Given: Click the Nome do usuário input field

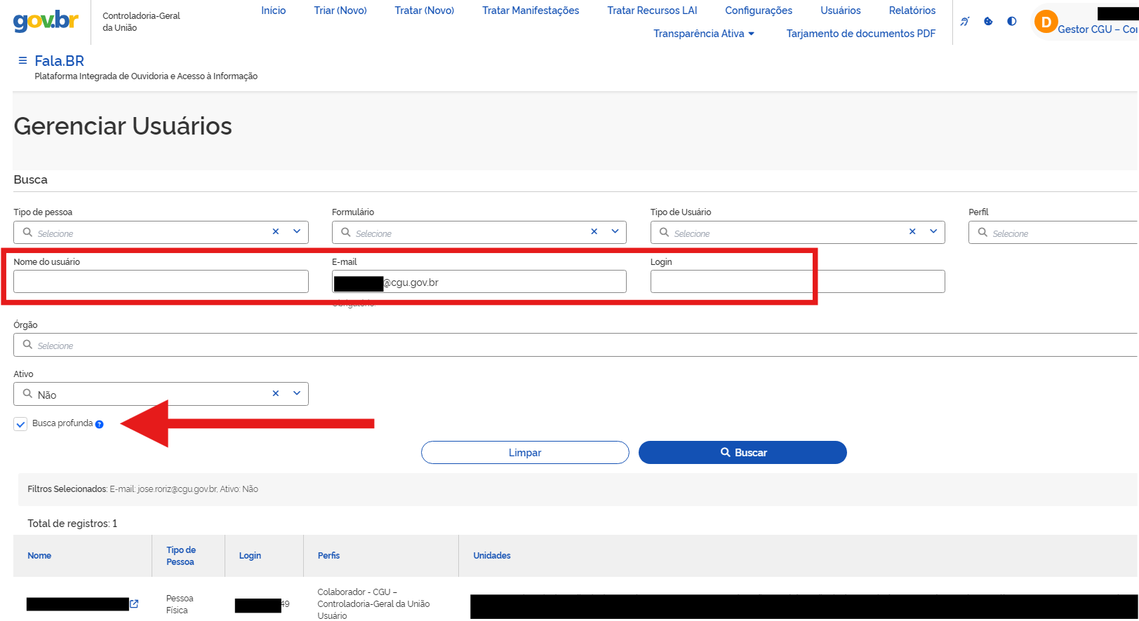Looking at the screenshot, I should click(x=161, y=282).
